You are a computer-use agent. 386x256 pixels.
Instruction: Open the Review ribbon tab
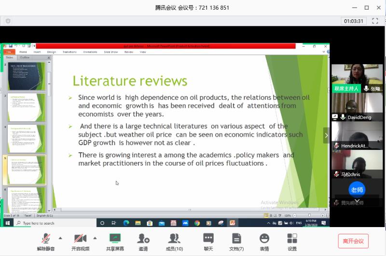point(129,52)
